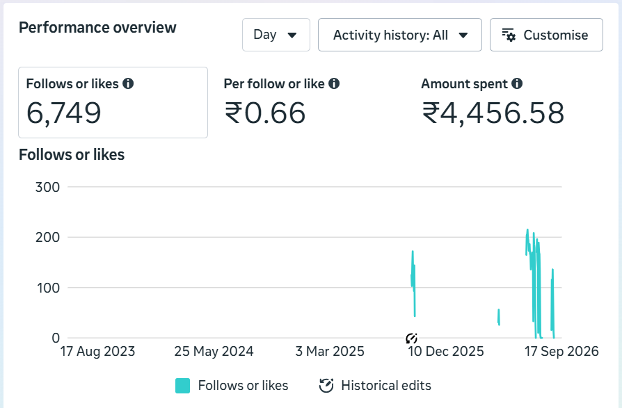Select the Follows or likes metric card
This screenshot has width=622, height=408.
coord(113,103)
